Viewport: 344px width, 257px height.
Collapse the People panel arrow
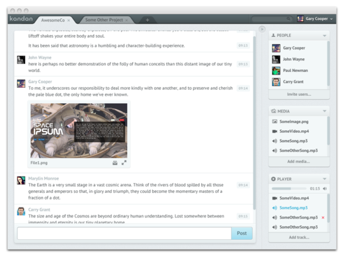(324, 36)
